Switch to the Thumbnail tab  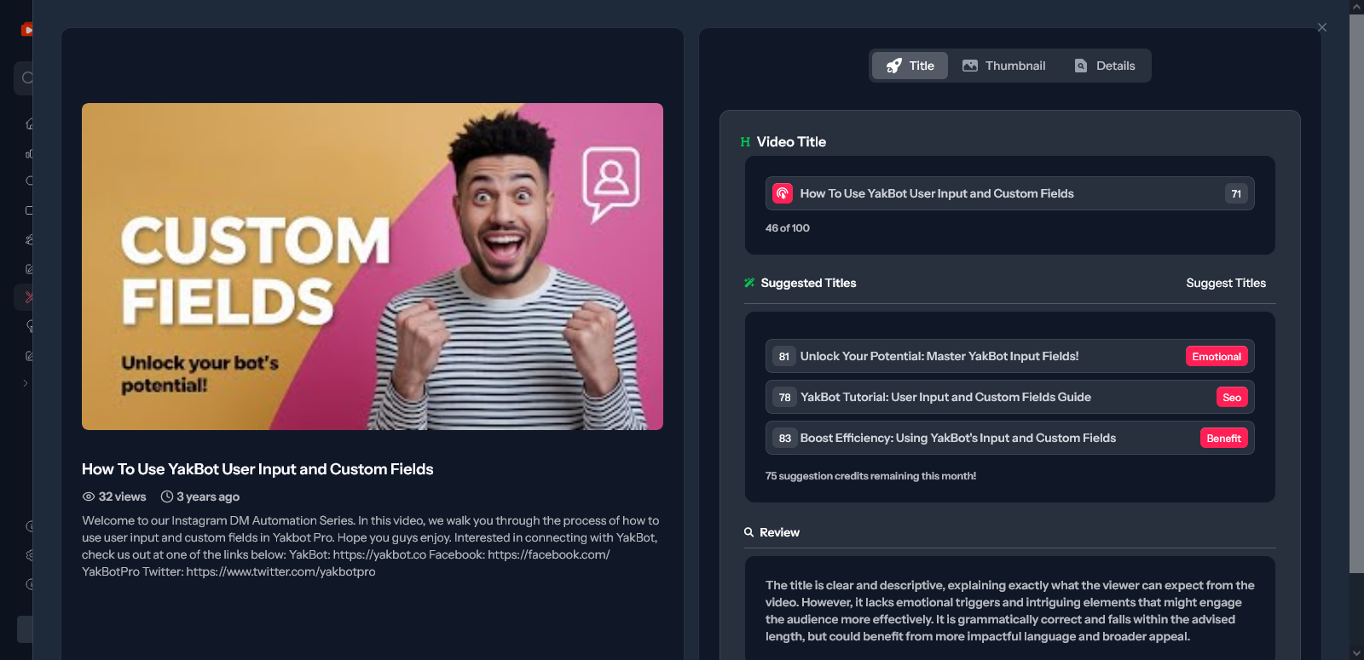click(x=1004, y=66)
